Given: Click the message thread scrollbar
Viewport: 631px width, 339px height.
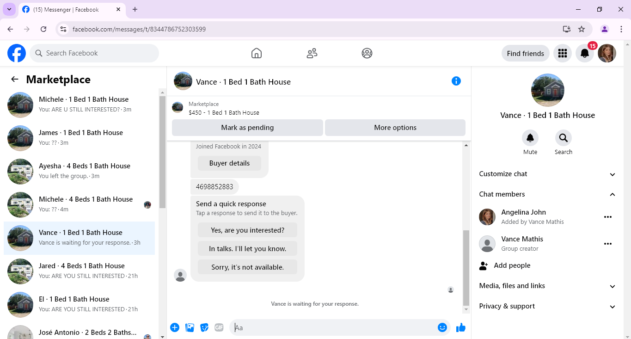Looking at the screenshot, I should pyautogui.click(x=466, y=267).
